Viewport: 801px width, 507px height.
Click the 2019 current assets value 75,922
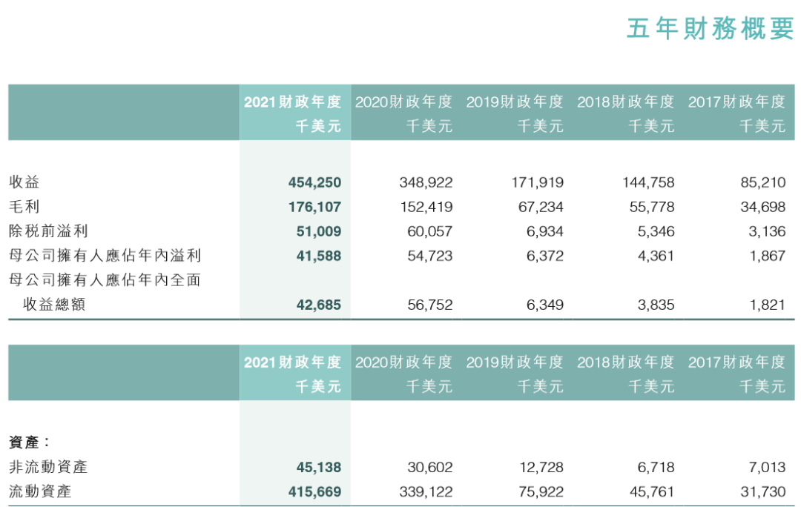(541, 491)
